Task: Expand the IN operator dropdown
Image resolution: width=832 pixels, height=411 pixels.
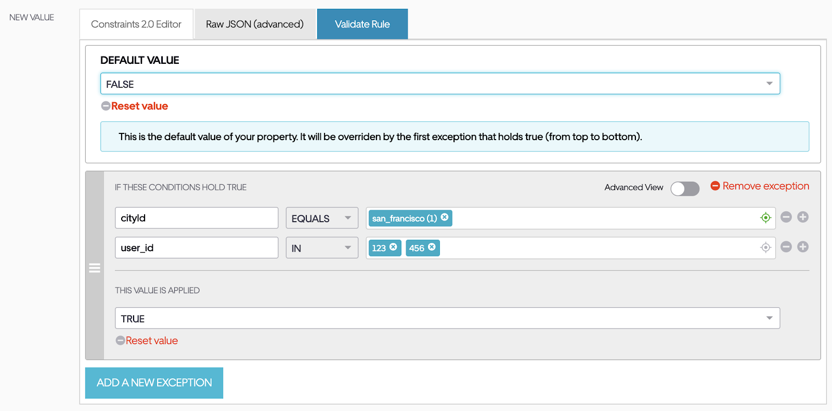Action: pos(322,248)
